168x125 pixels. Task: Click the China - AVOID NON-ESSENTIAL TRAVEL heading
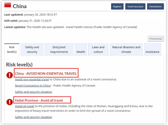click(46, 74)
